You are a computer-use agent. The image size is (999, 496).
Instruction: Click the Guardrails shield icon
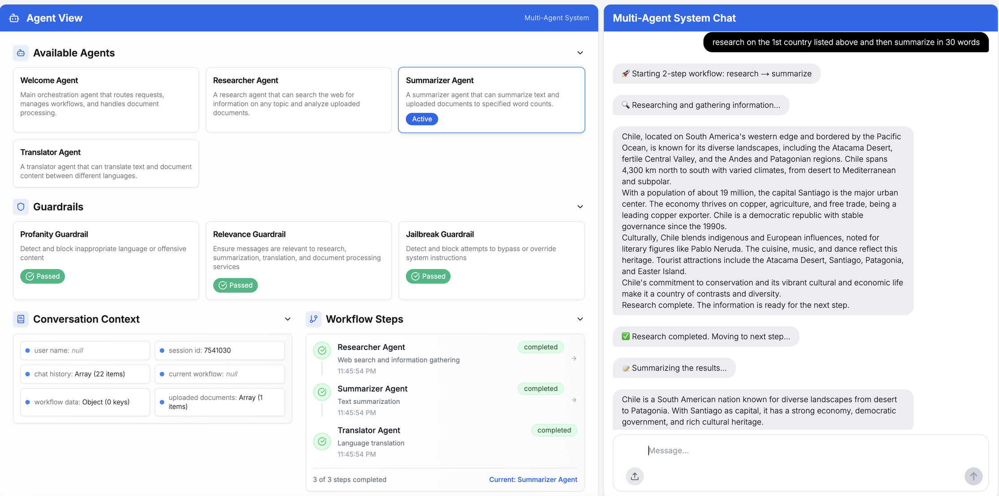tap(21, 206)
